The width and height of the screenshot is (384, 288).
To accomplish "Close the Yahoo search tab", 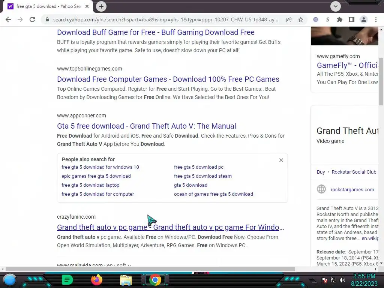I will point(87,6).
